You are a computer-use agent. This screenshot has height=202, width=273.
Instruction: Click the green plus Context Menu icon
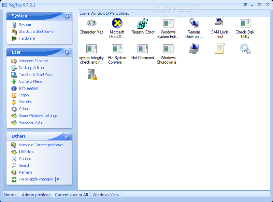[x=14, y=81]
